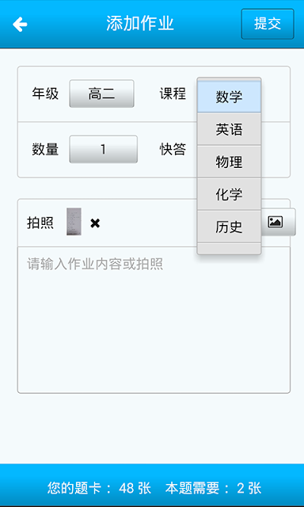Pick 物理 from the course options
This screenshot has width=304, height=507.
pyautogui.click(x=229, y=162)
